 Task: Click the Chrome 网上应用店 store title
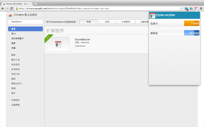pos(25,15)
